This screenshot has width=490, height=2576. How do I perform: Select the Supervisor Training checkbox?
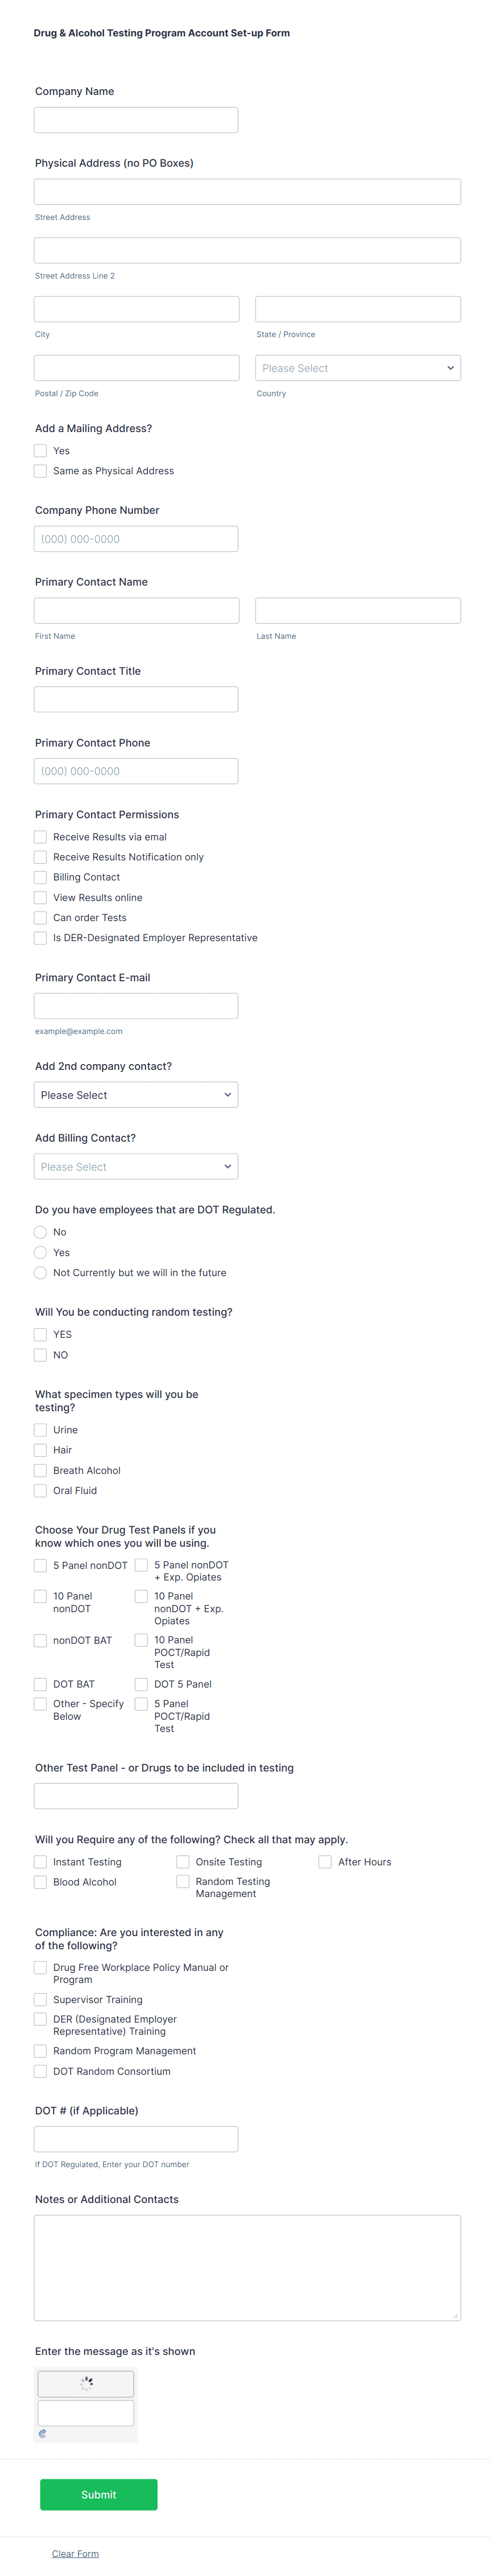pos(41,2000)
